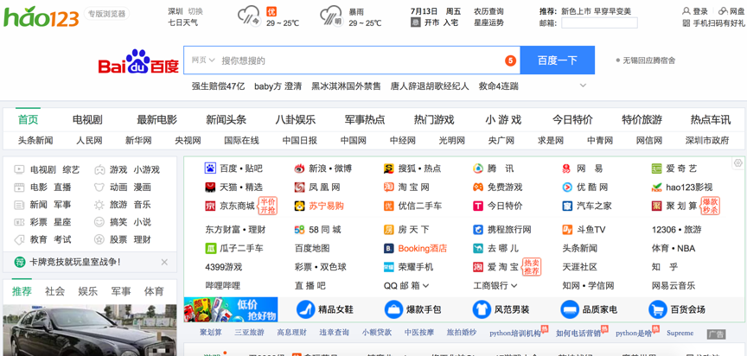
Task: Open the 新闻头条 navigation tab
Action: pyautogui.click(x=226, y=120)
